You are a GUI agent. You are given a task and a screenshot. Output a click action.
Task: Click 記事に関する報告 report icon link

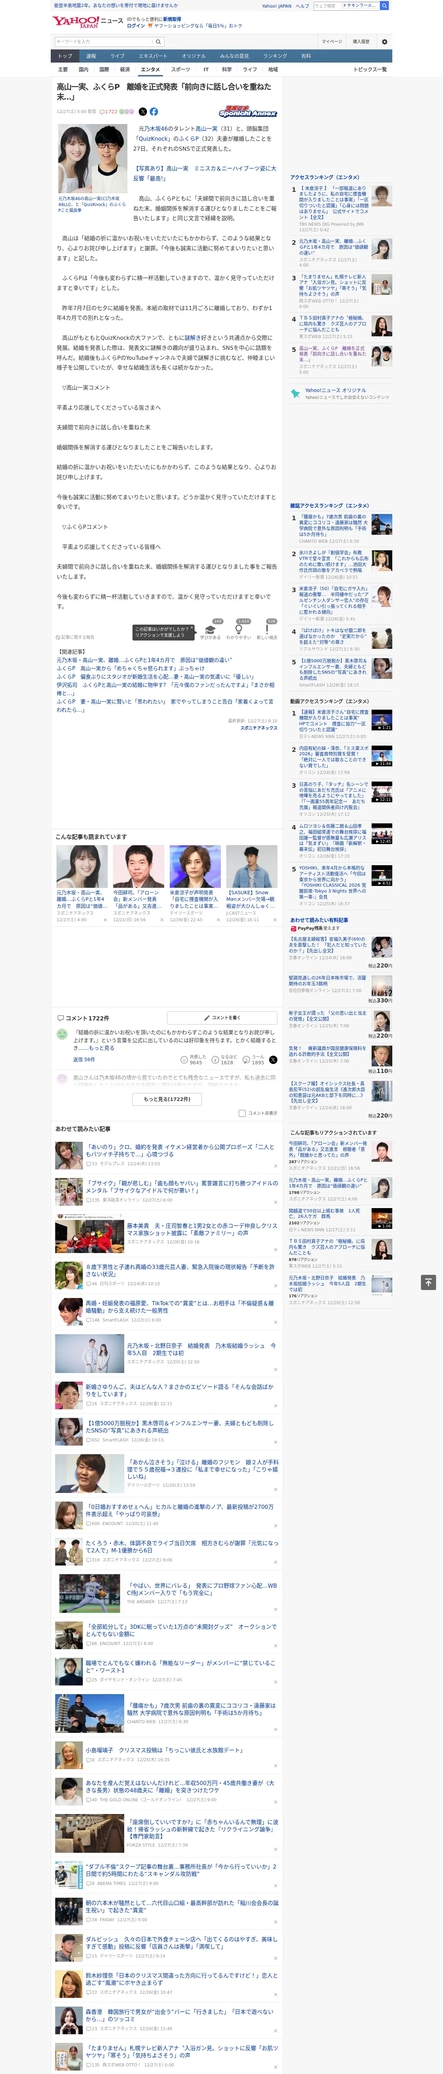[76, 637]
